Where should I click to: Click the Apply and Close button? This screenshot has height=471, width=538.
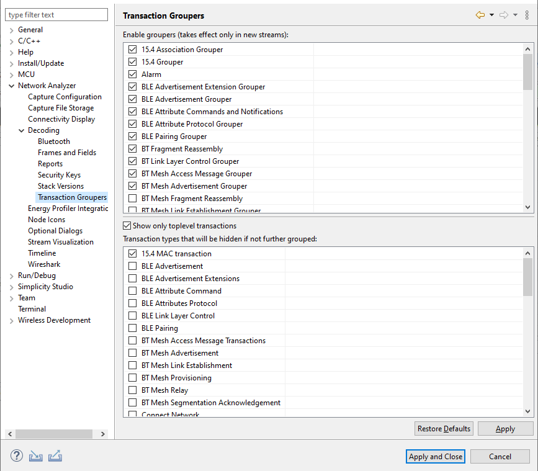[435, 456]
